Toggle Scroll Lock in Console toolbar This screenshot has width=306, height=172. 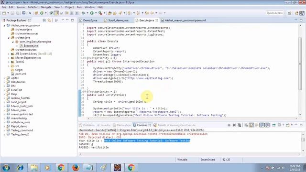click(251, 125)
